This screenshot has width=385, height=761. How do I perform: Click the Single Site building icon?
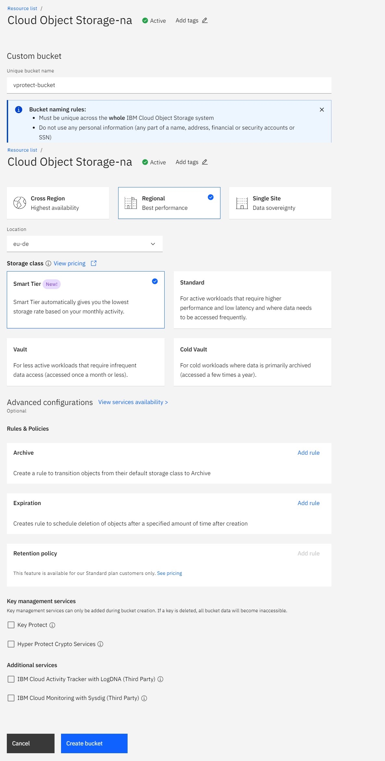(242, 203)
